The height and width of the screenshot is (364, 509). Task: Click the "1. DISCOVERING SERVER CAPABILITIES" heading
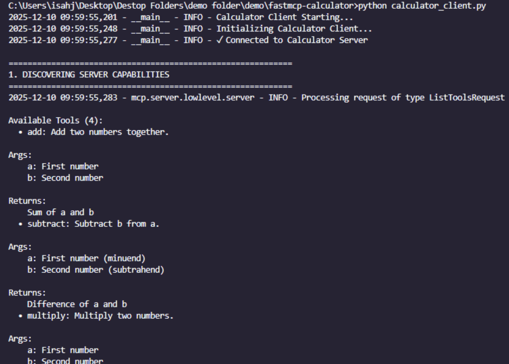pos(89,75)
